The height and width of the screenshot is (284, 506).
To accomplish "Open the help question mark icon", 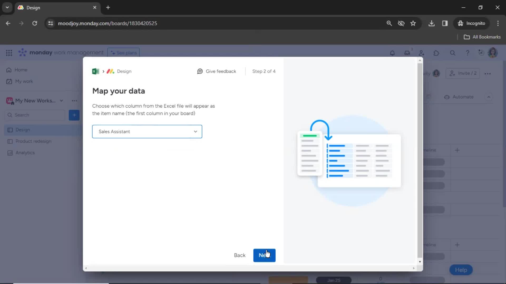I will pos(468,53).
